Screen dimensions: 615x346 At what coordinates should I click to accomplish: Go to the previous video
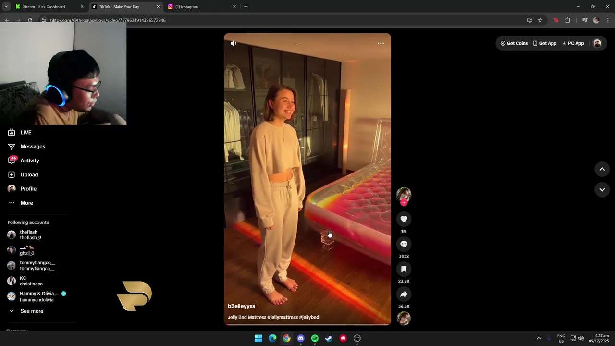602,169
